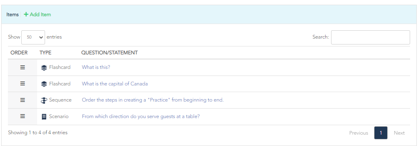The width and height of the screenshot is (418, 146).
Task: Click the reorder handle of the Scenario row
Action: [x=23, y=116]
